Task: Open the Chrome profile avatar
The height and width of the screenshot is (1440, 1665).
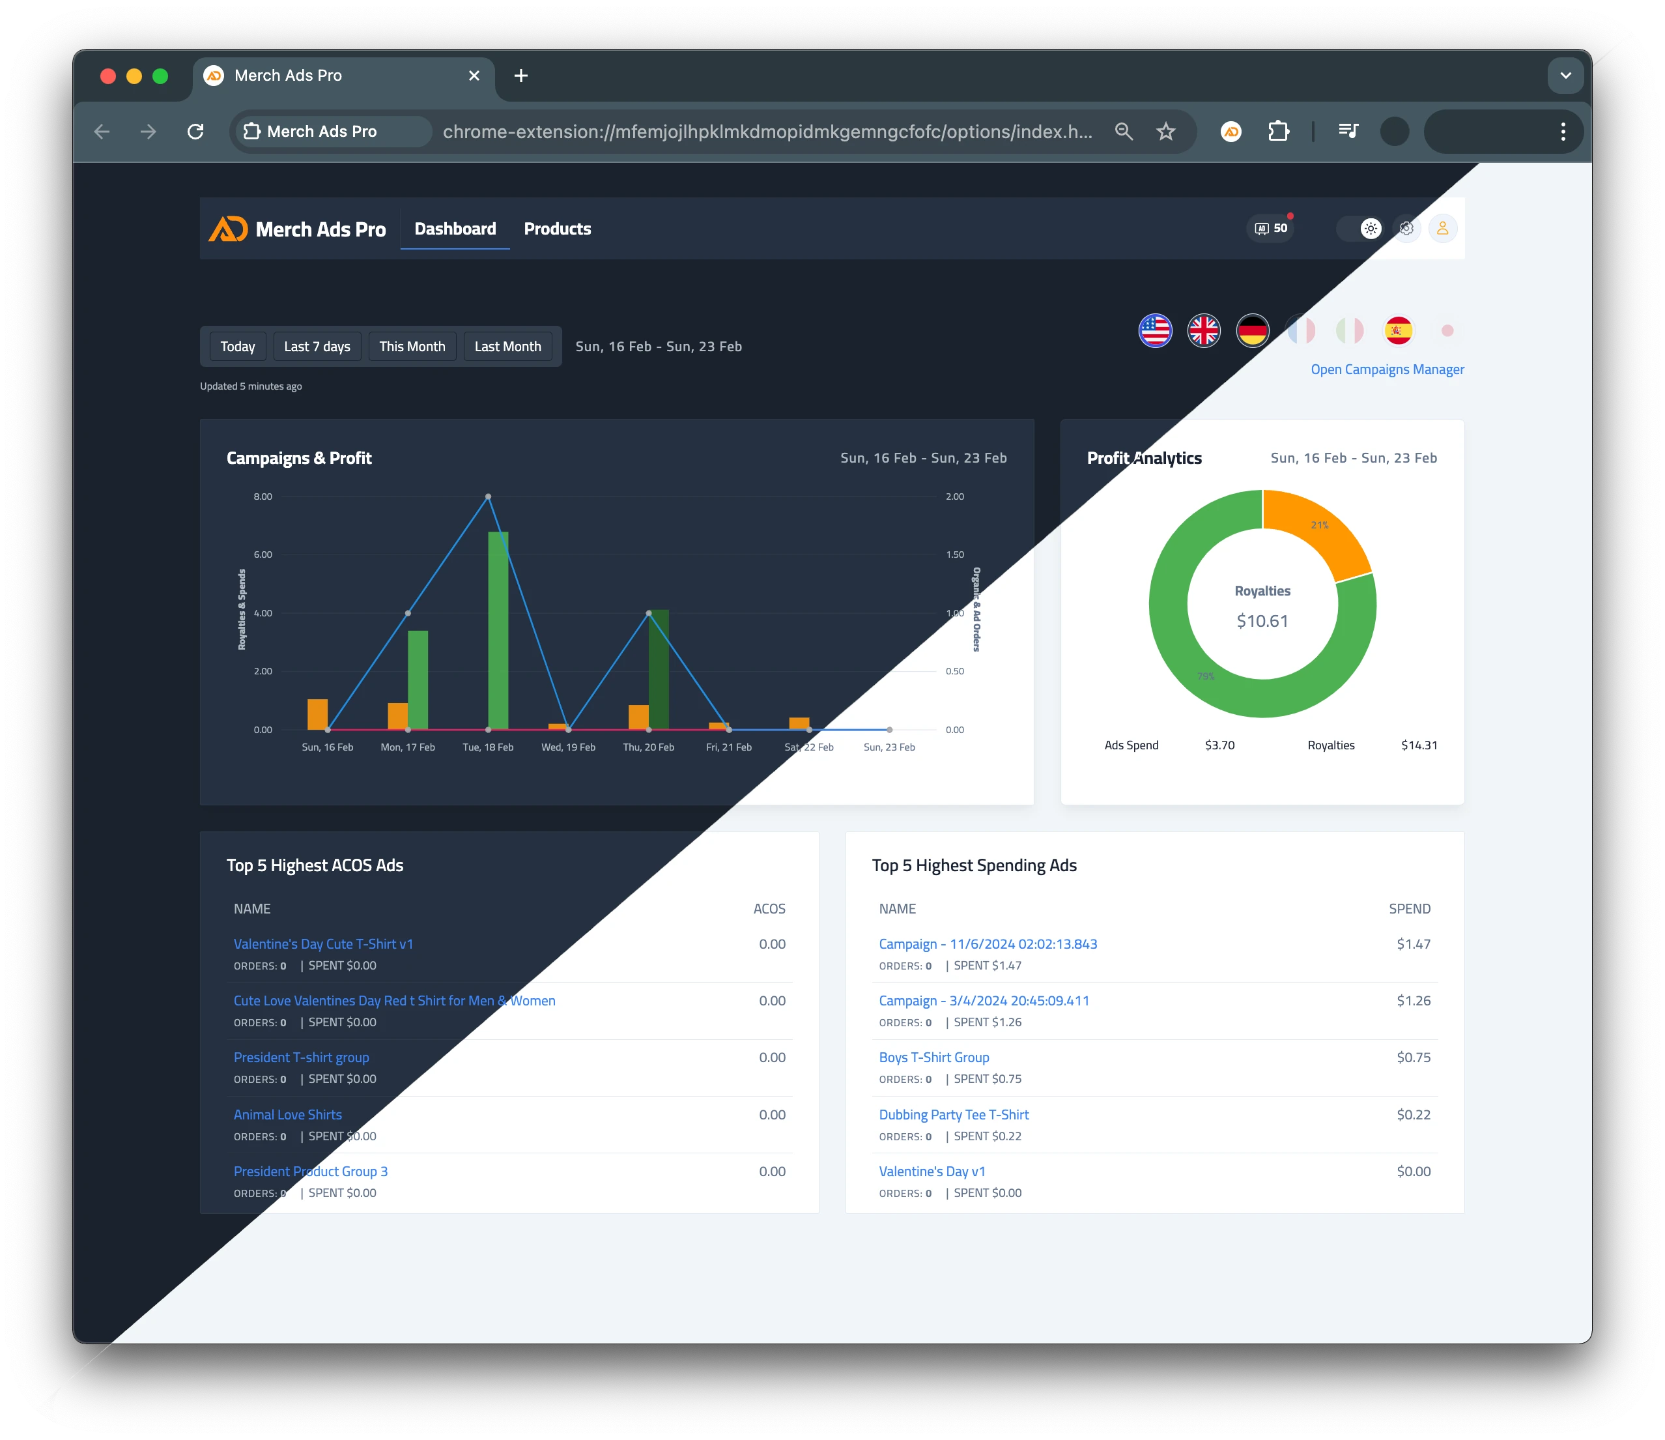Action: (x=1394, y=131)
